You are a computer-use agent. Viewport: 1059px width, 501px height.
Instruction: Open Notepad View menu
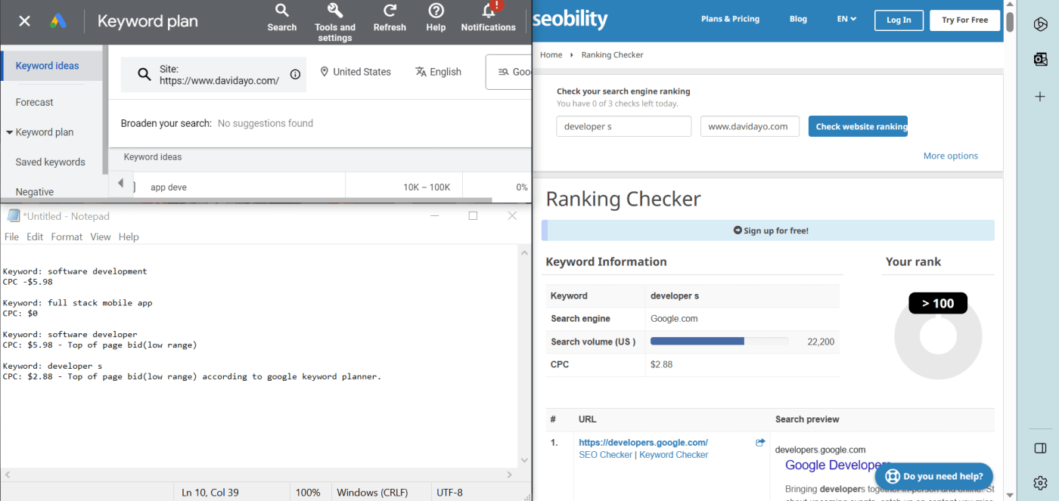(101, 237)
